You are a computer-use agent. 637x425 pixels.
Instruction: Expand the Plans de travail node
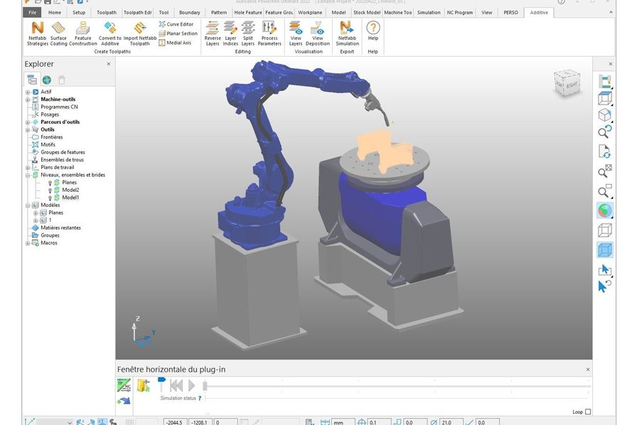tap(28, 168)
